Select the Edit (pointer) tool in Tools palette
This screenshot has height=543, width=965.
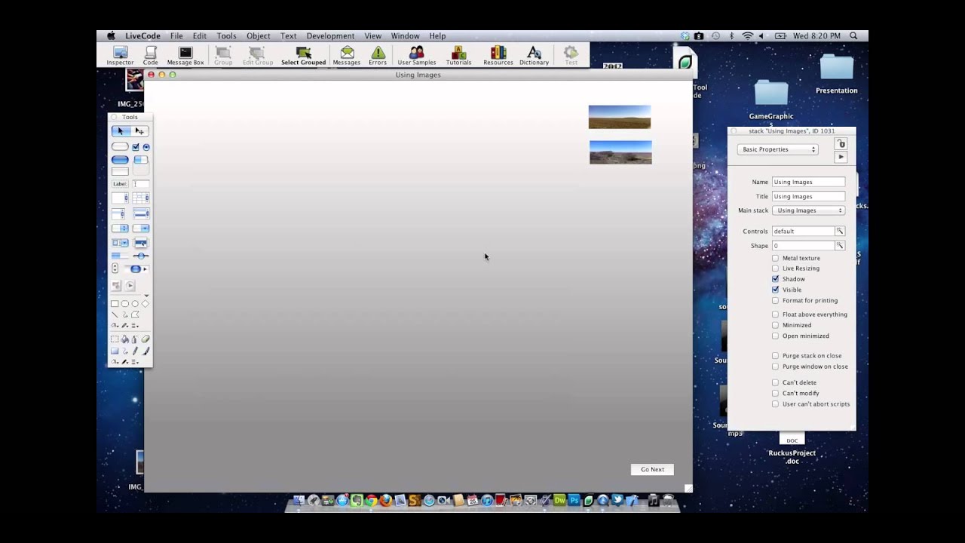(x=139, y=131)
